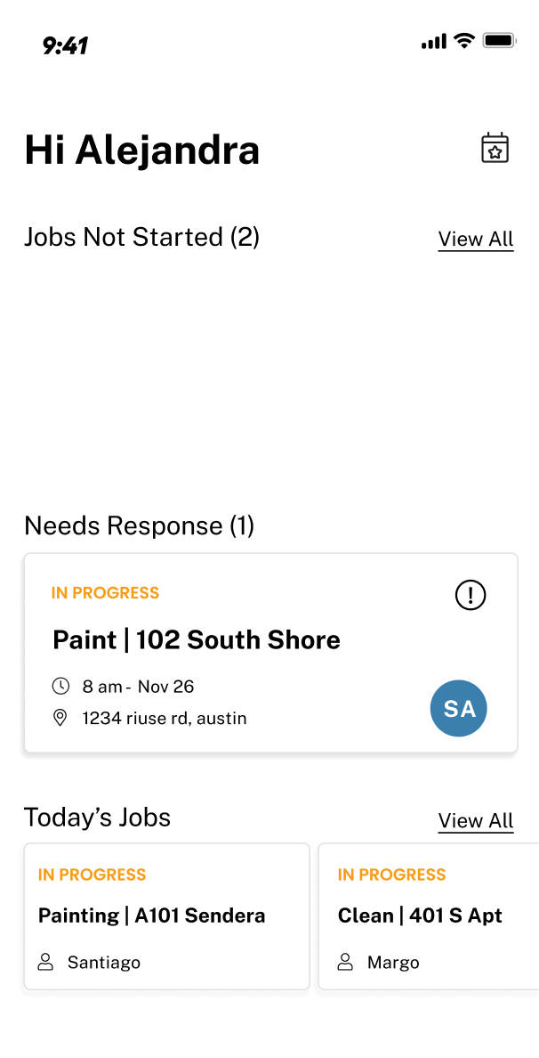539x1058 pixels.
Task: Click the location pin beside 1234 riuse rd
Action: pos(60,718)
